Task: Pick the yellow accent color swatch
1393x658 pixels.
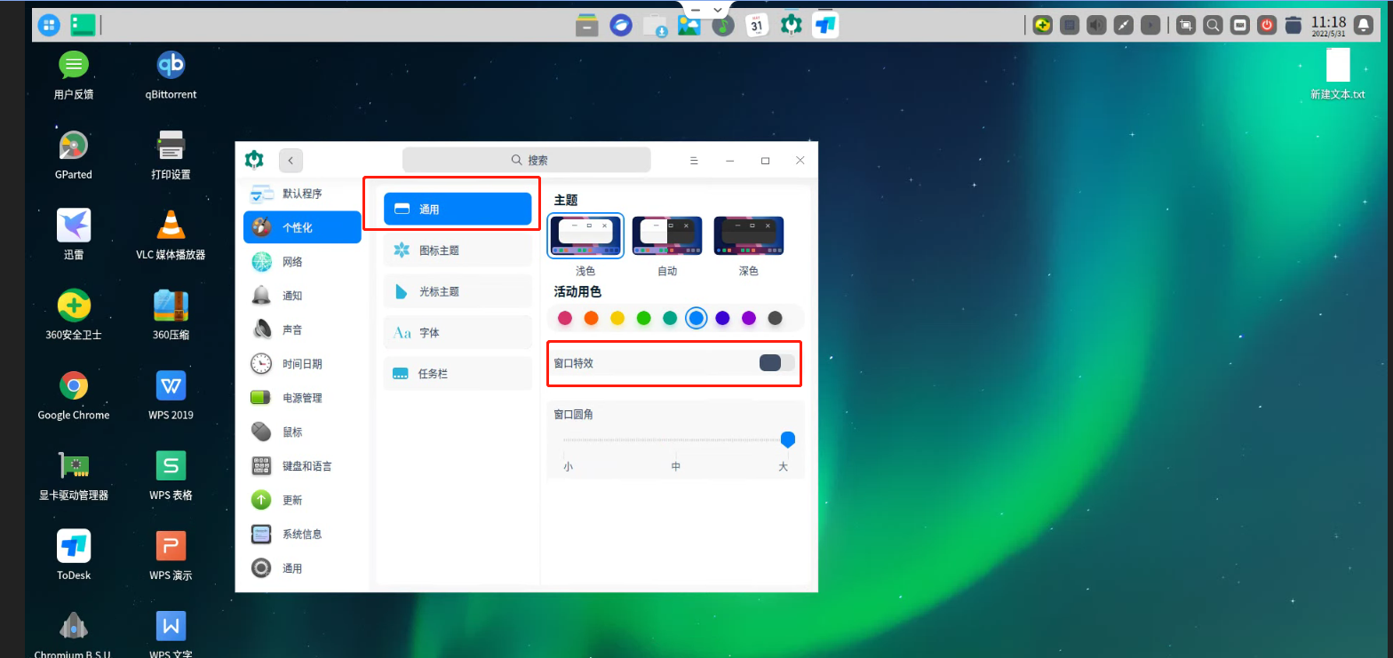Action: (x=617, y=318)
